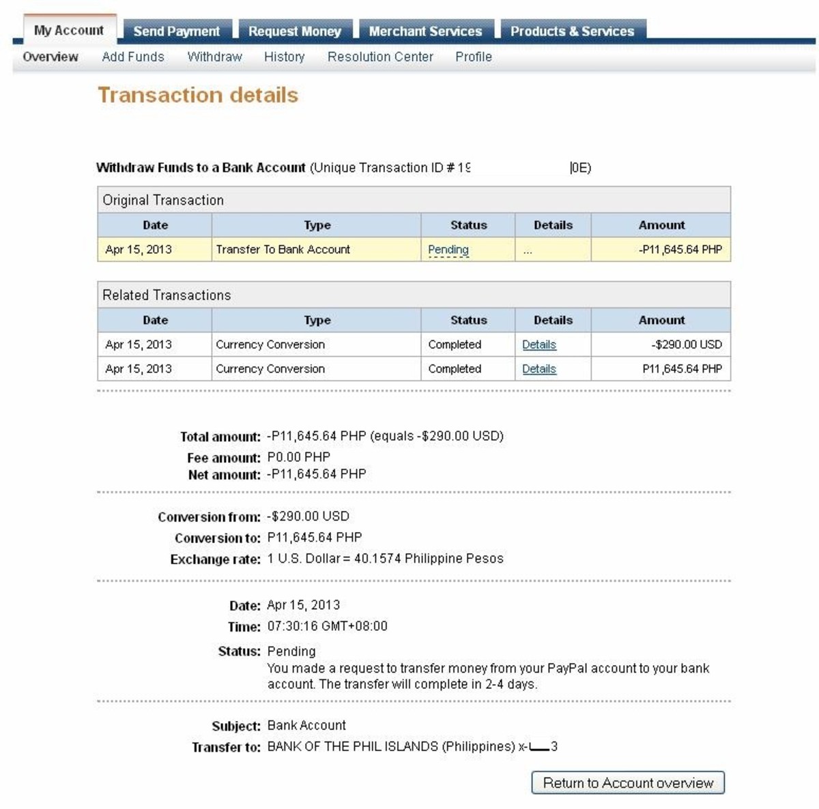The height and width of the screenshot is (809, 819).
Task: View Details of the P11,645.64 PHP conversion
Action: click(x=539, y=369)
